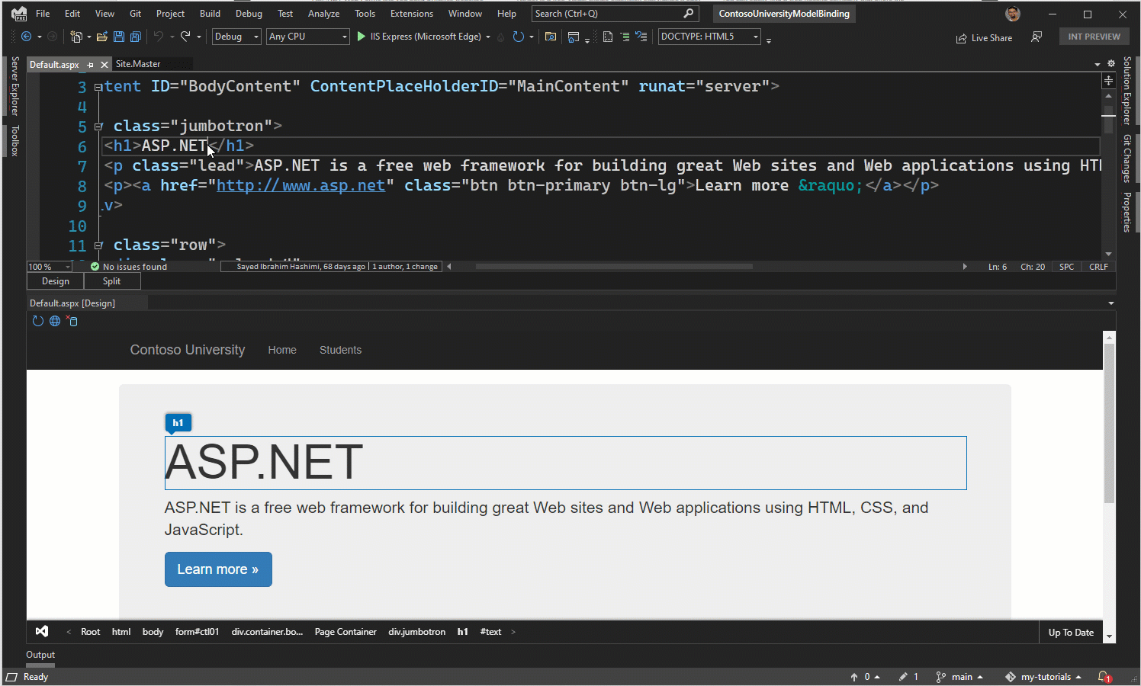The width and height of the screenshot is (1141, 686).
Task: Click the Send Feedback bell icon
Action: pos(1037,36)
